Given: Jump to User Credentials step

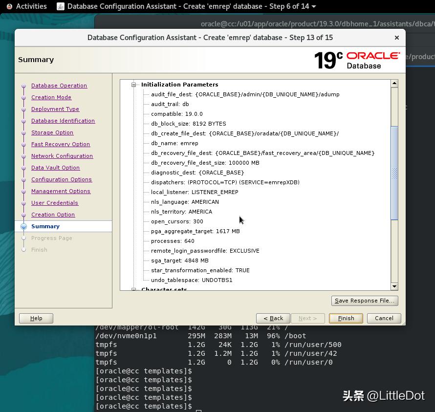Looking at the screenshot, I should [x=55, y=203].
